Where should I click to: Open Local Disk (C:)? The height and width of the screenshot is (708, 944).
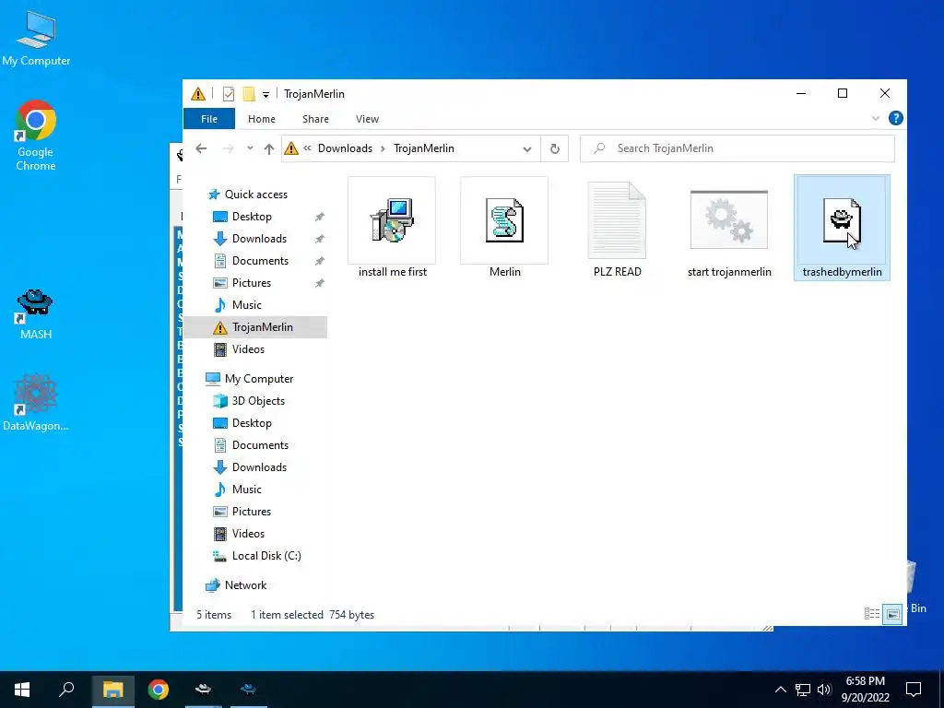(266, 556)
